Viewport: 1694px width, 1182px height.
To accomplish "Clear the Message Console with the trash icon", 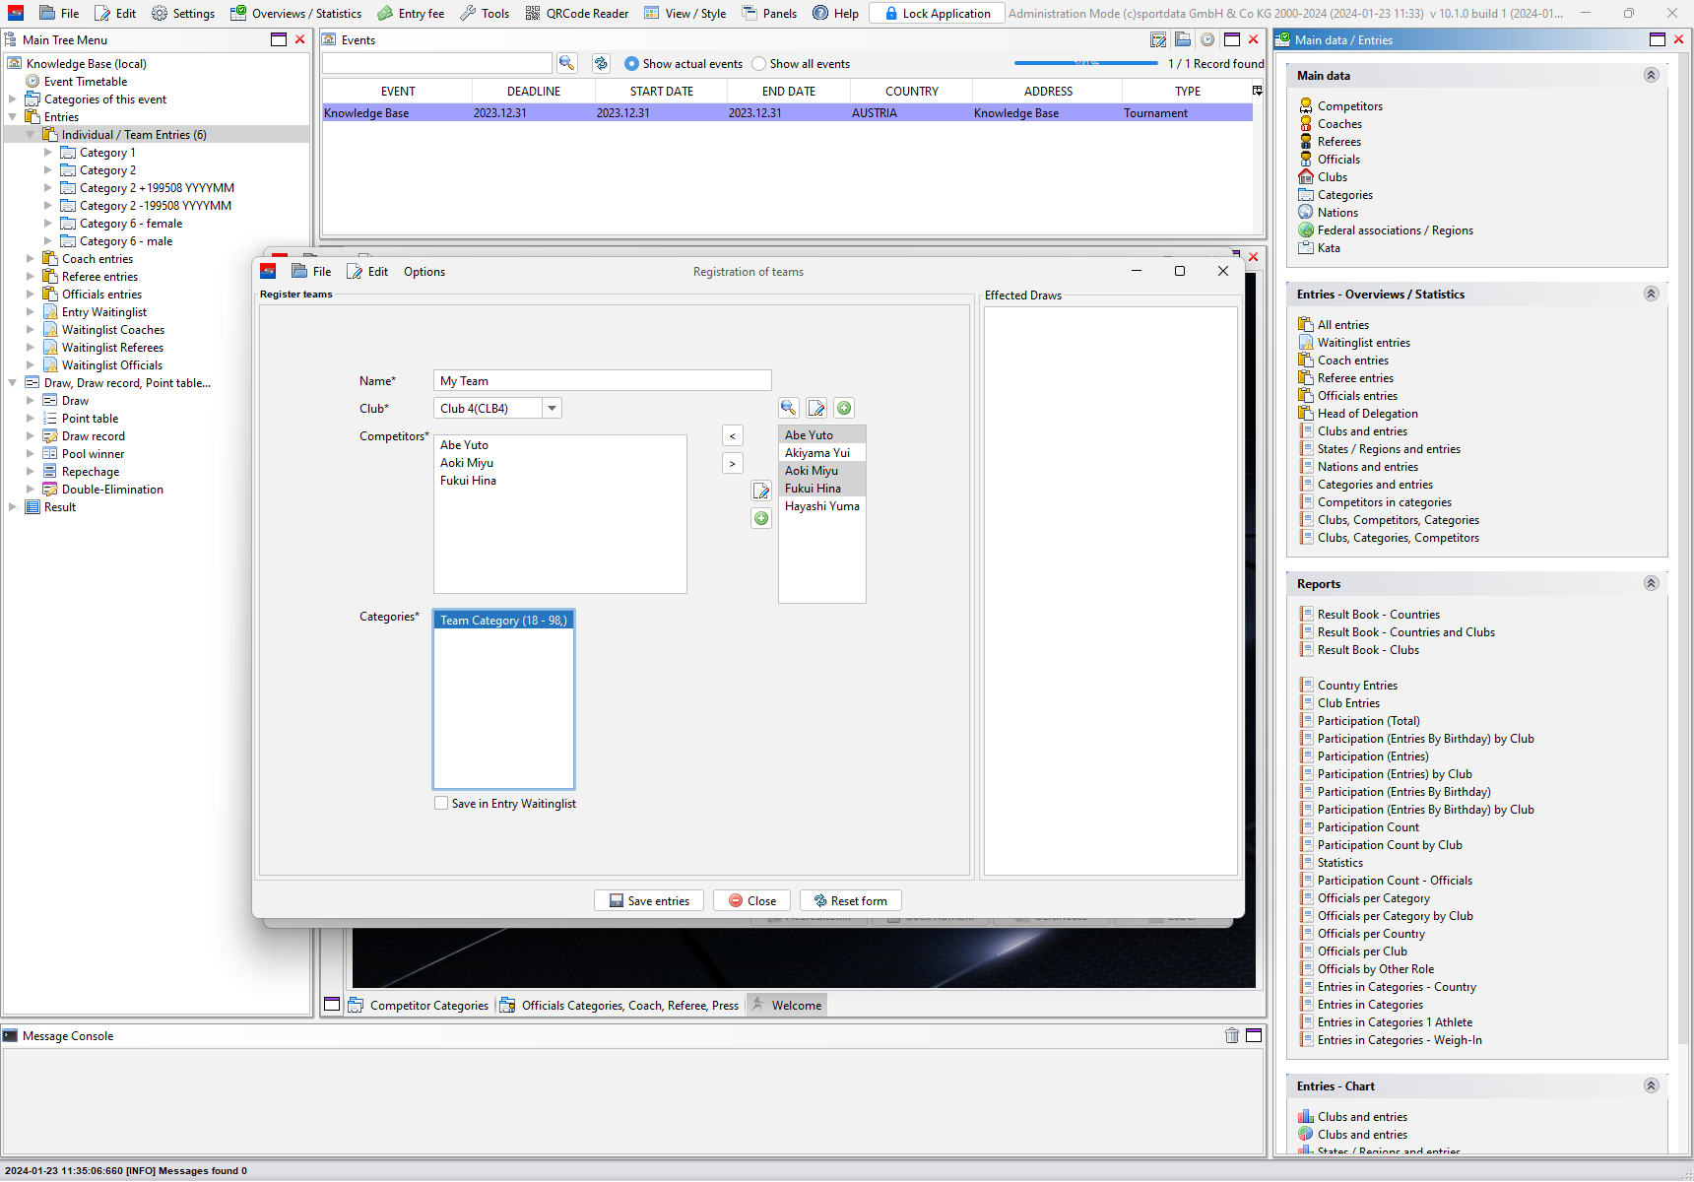I will pos(1232,1035).
